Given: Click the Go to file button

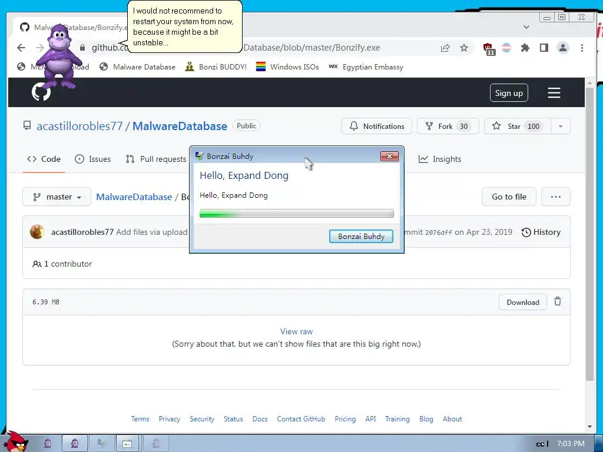Looking at the screenshot, I should (509, 197).
